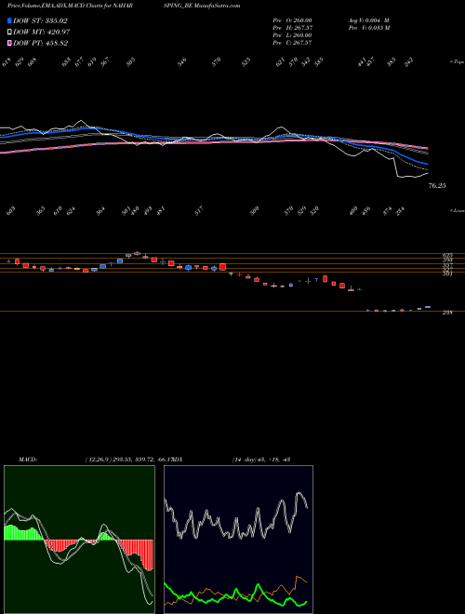This screenshot has width=465, height=614.
Task: Click the blue DOW ST legend square
Action: pos(9,20)
